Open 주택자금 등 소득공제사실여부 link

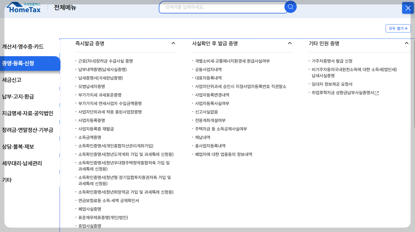click(x=221, y=129)
